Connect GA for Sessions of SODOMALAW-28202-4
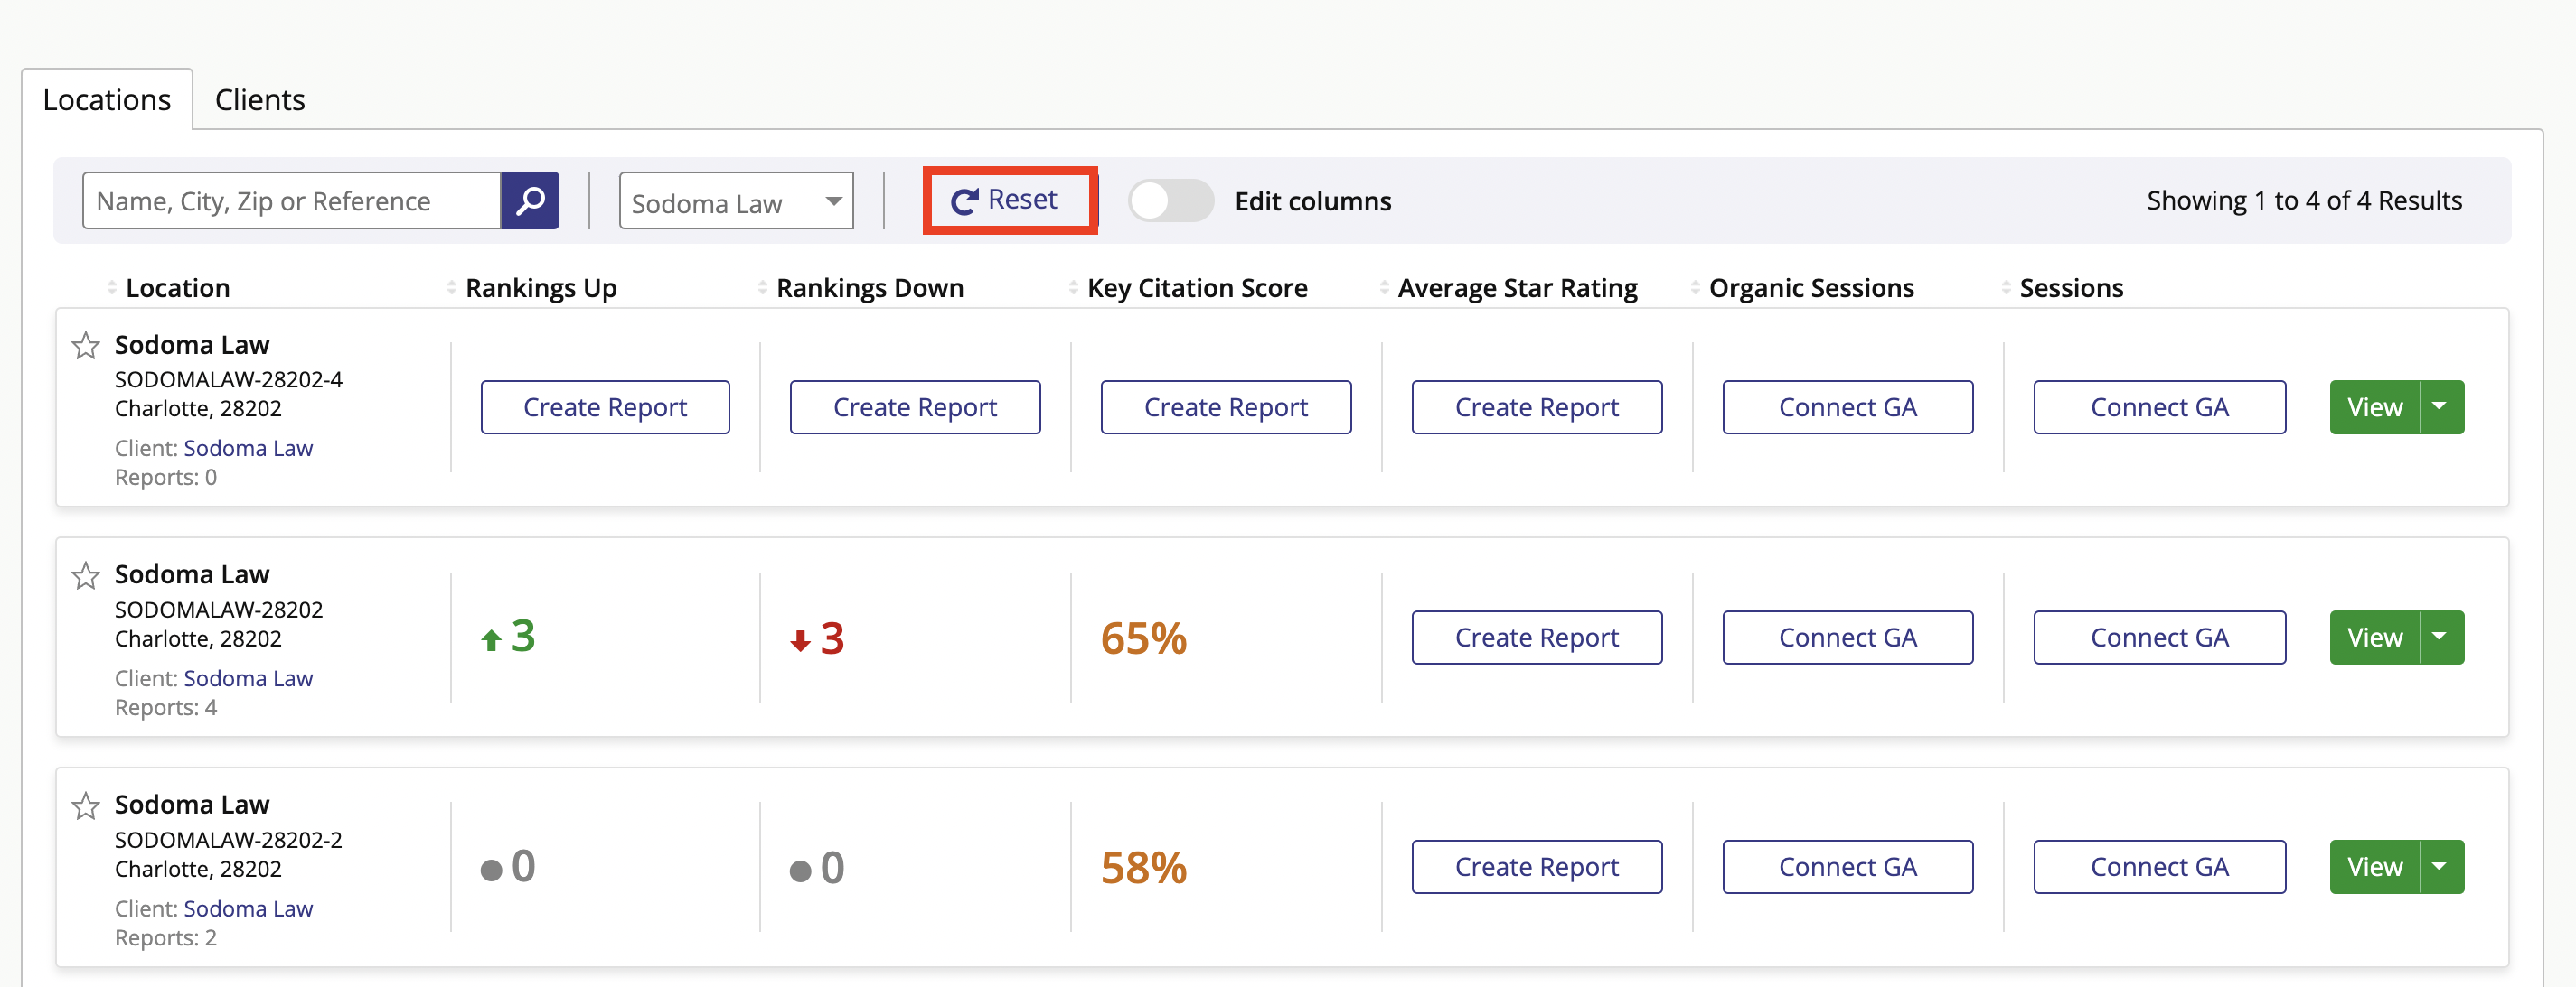 point(2160,406)
